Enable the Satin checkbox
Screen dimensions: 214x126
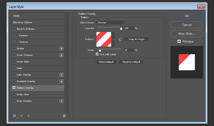point(14,68)
